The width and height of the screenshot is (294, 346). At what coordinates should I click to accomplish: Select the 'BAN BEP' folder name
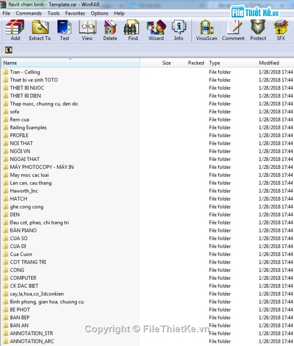coord(20,317)
